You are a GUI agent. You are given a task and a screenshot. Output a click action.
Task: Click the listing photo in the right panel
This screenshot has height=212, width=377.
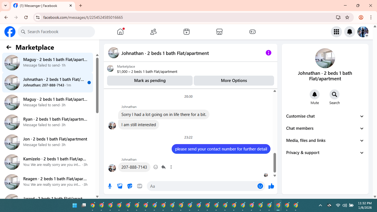tap(325, 58)
